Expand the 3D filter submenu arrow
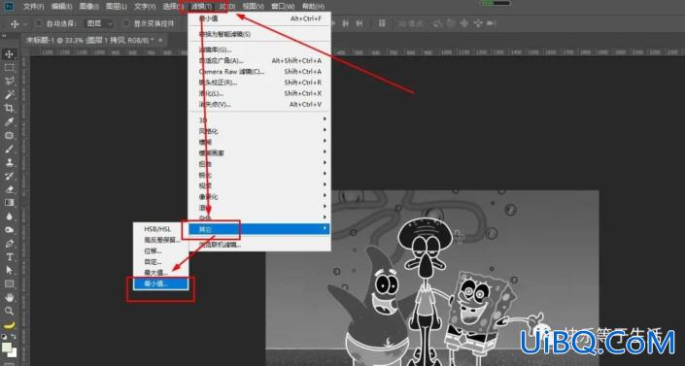 (x=325, y=118)
